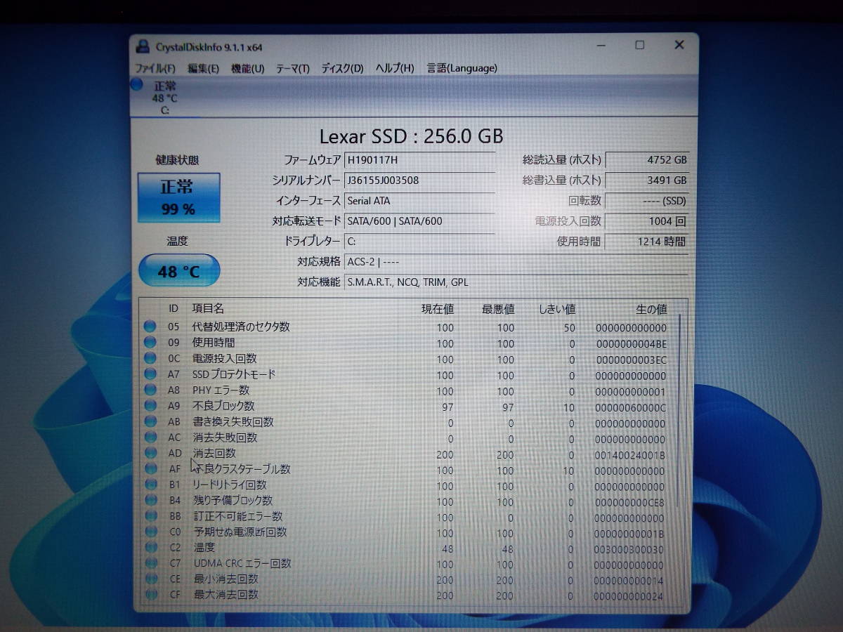Open the 編集(E) menu
The width and height of the screenshot is (843, 632).
(203, 68)
